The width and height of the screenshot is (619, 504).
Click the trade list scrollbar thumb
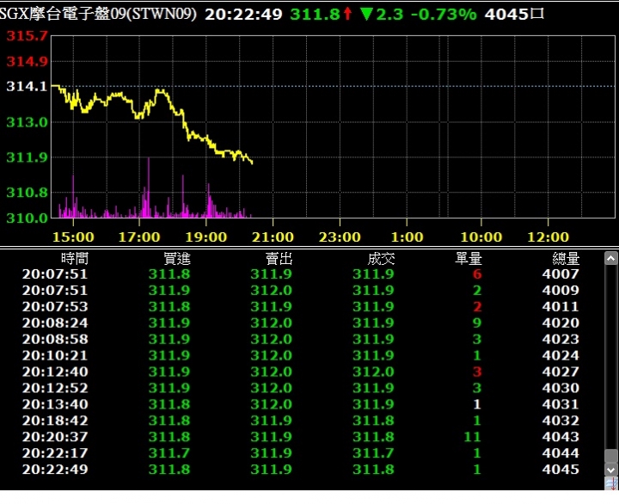(610, 456)
